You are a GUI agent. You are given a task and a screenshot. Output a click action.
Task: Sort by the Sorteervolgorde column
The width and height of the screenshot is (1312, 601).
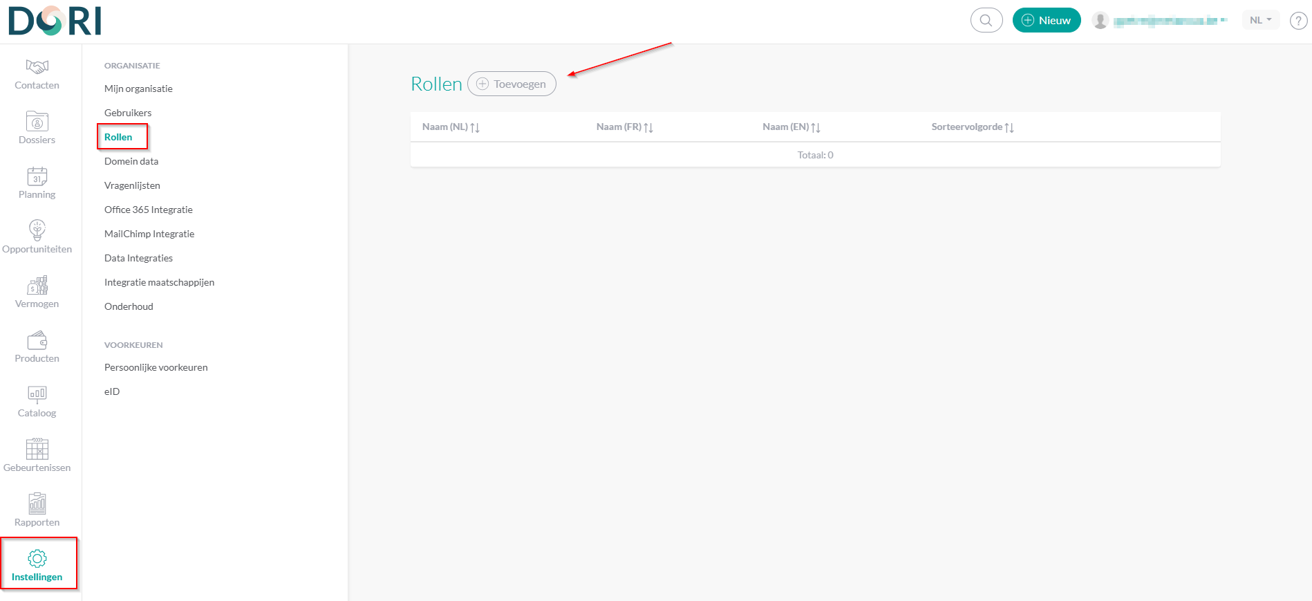tap(972, 127)
